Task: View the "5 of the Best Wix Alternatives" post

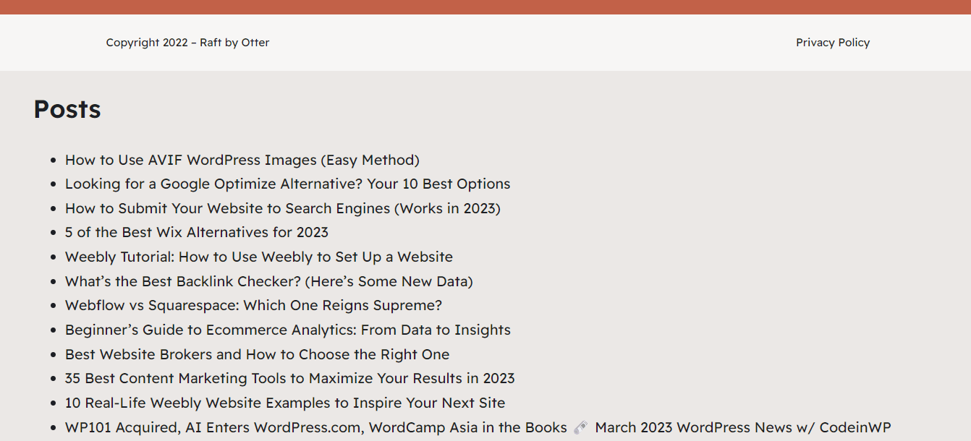Action: coord(197,232)
